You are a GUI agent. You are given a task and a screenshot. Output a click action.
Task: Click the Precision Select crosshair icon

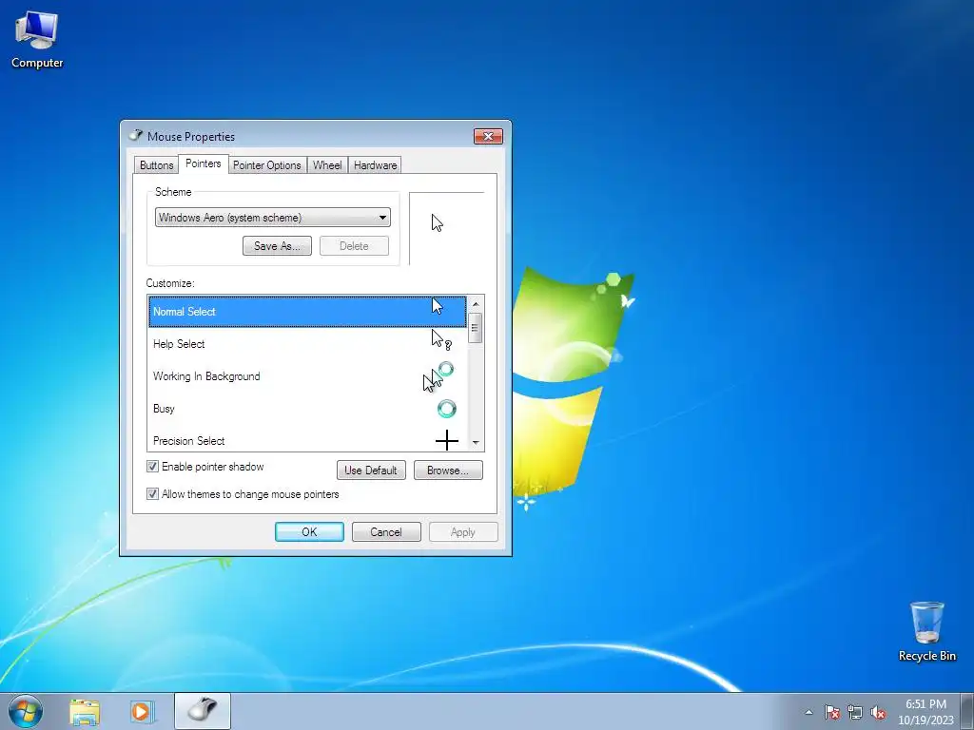point(447,441)
